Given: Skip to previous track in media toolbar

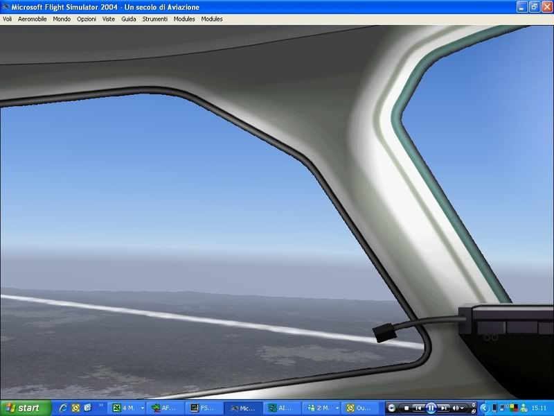Looking at the screenshot, I should point(418,408).
